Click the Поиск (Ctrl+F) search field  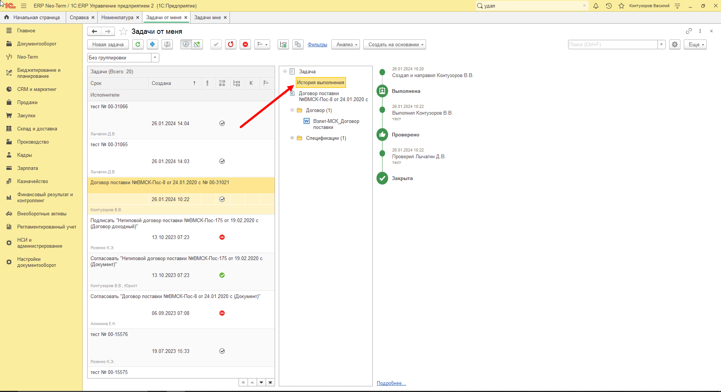click(613, 44)
